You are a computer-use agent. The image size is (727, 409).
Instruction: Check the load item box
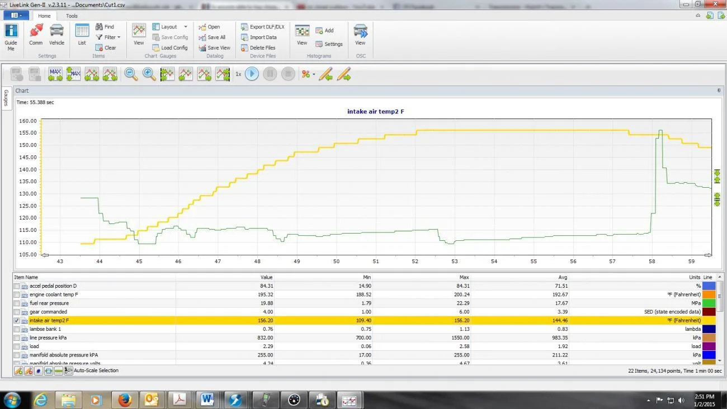pyautogui.click(x=17, y=346)
